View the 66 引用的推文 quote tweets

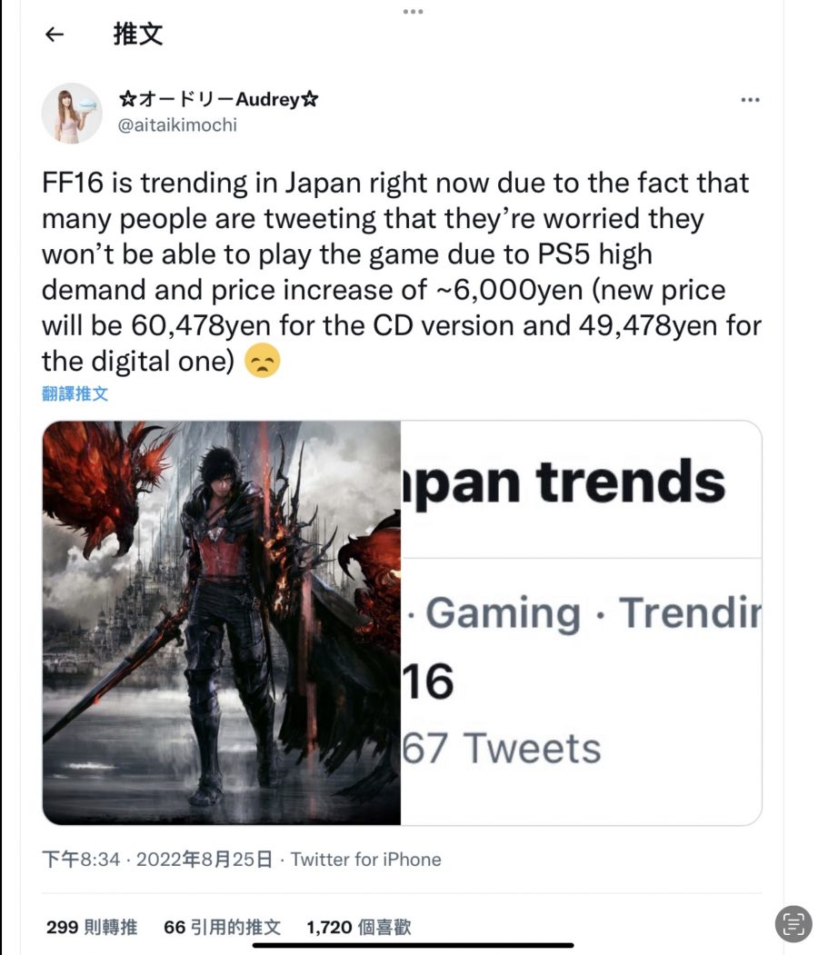[223, 927]
